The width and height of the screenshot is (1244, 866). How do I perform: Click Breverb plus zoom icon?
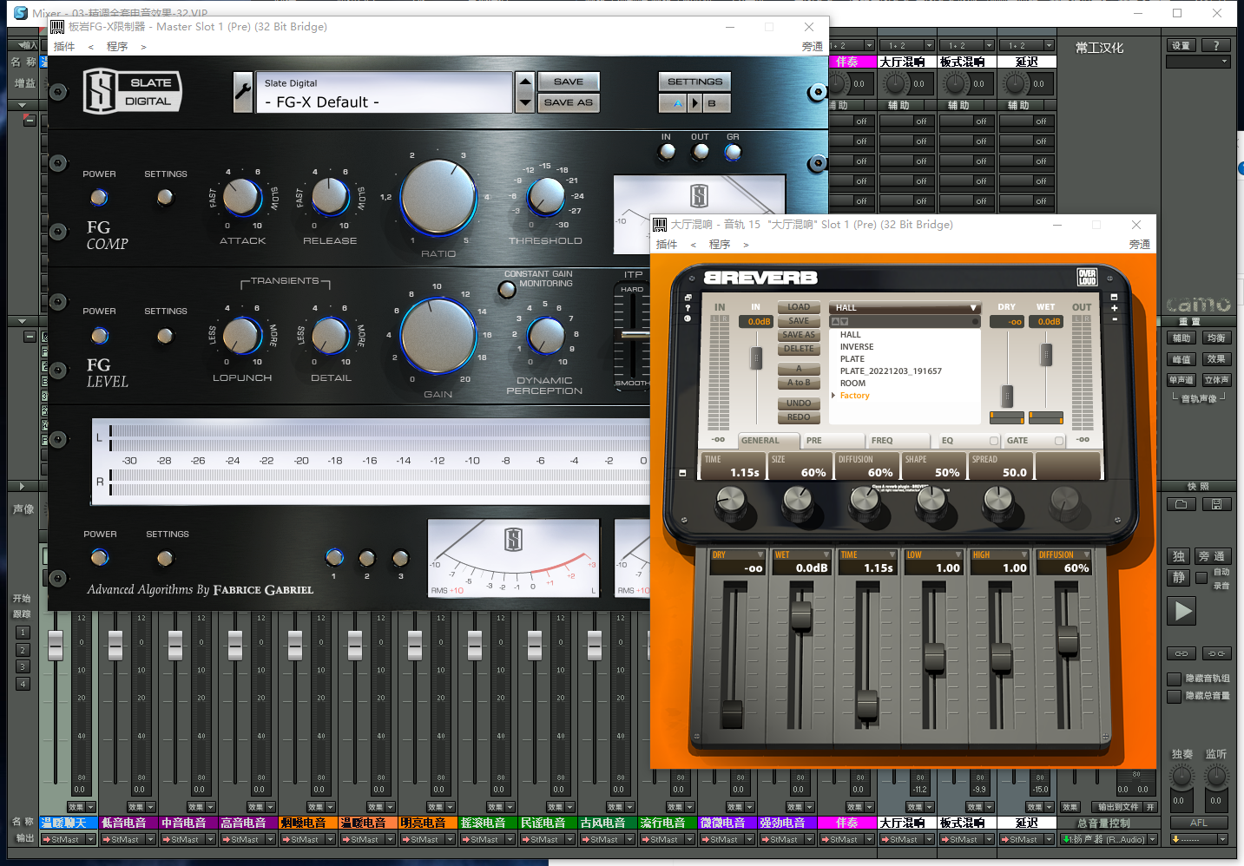tap(1115, 308)
